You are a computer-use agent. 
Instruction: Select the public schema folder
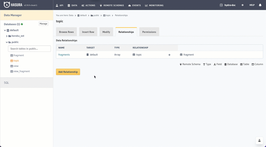(x=15, y=42)
